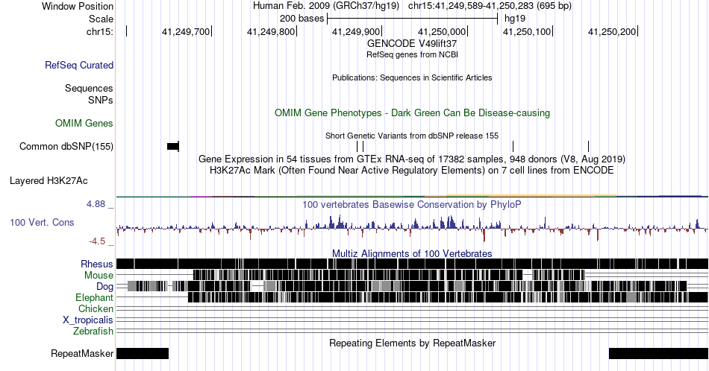Select the Mouse alignment row label
709x371 pixels.
[x=99, y=275]
